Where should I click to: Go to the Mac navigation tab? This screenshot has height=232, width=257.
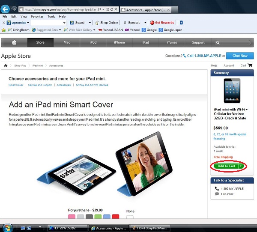(x=67, y=43)
